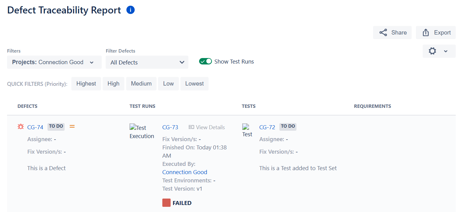Click the share icon

383,33
